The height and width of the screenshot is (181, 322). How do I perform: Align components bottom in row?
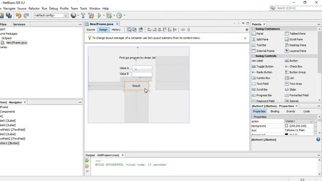[170, 30]
